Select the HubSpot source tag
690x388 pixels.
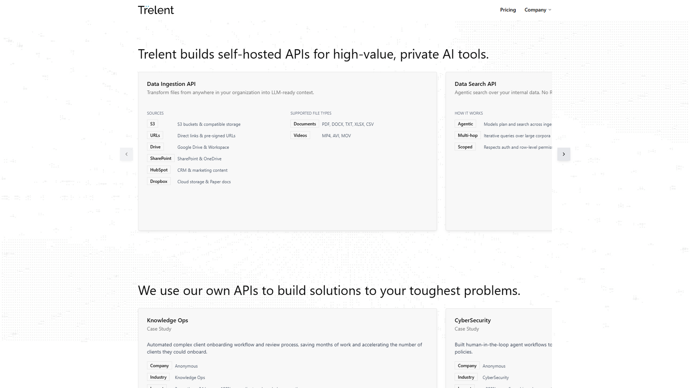click(159, 170)
